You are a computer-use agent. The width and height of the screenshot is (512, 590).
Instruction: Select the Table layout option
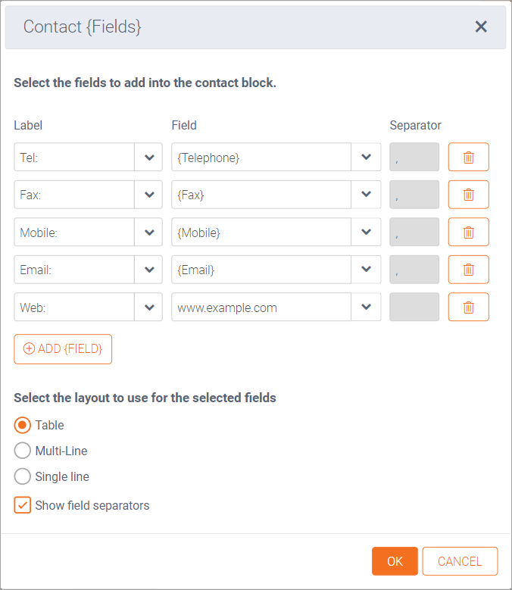pyautogui.click(x=23, y=425)
